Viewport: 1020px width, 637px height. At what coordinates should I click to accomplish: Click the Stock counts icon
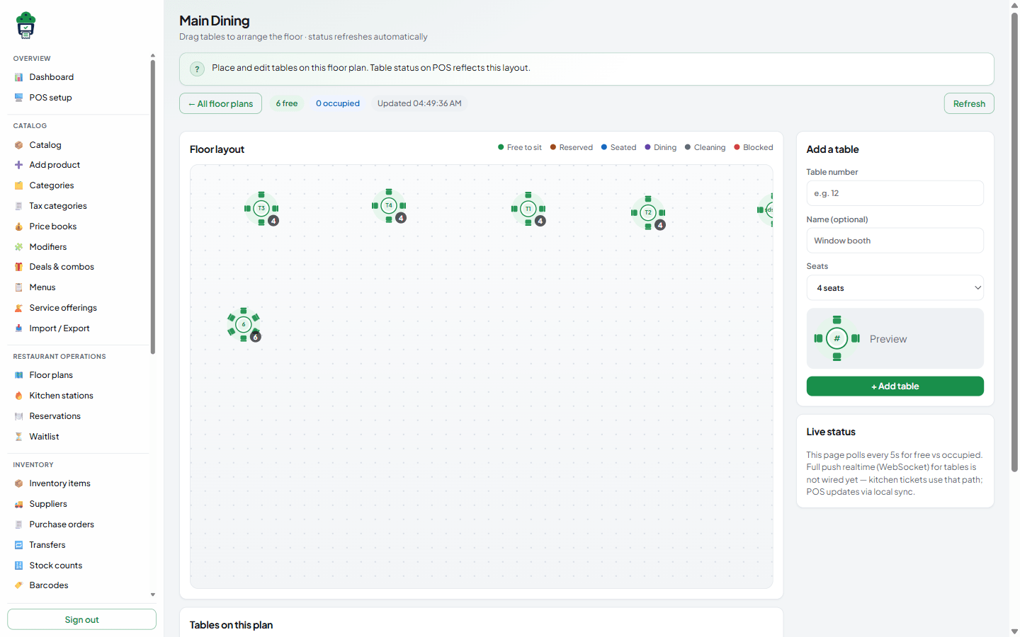18,566
